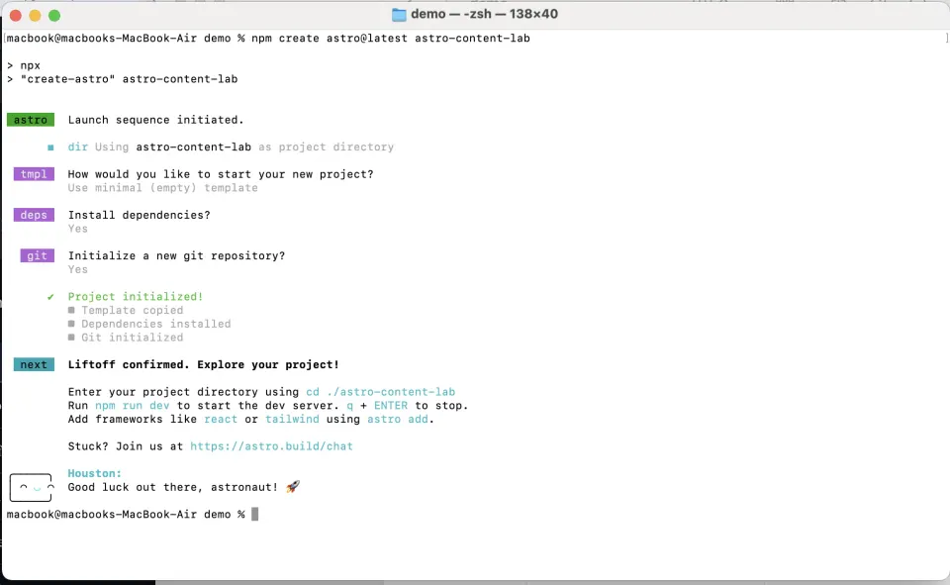Click the yellow minimize window button
This screenshot has height=585, width=950.
click(x=36, y=16)
